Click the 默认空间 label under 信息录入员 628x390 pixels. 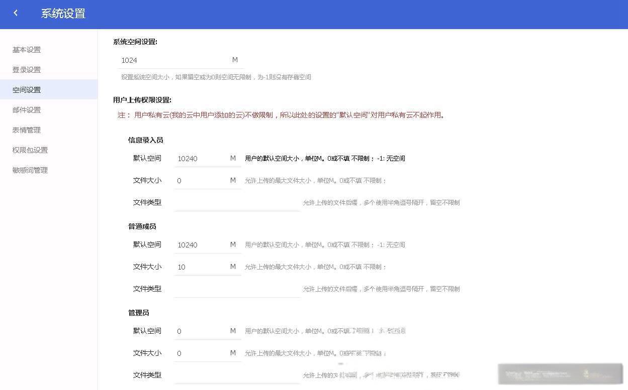click(x=147, y=158)
